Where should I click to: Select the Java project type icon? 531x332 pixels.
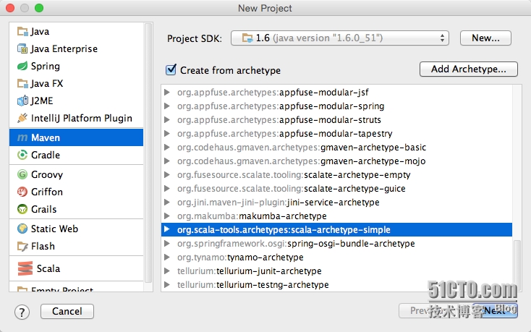22,32
